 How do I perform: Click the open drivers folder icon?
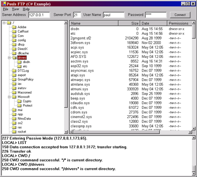14,57
